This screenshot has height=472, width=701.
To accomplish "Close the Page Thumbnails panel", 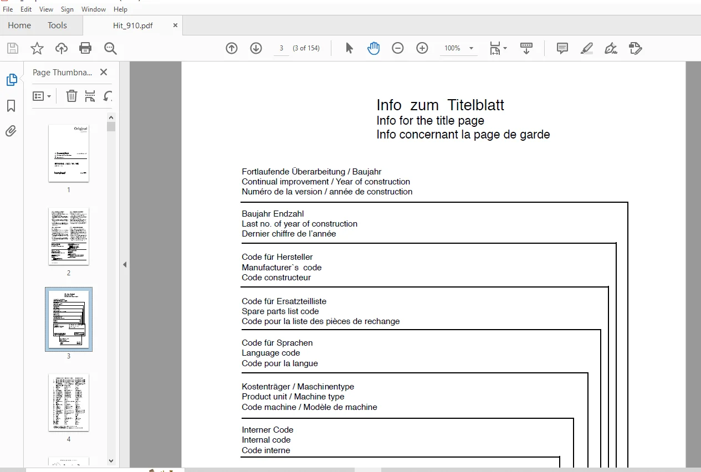I will 104,72.
